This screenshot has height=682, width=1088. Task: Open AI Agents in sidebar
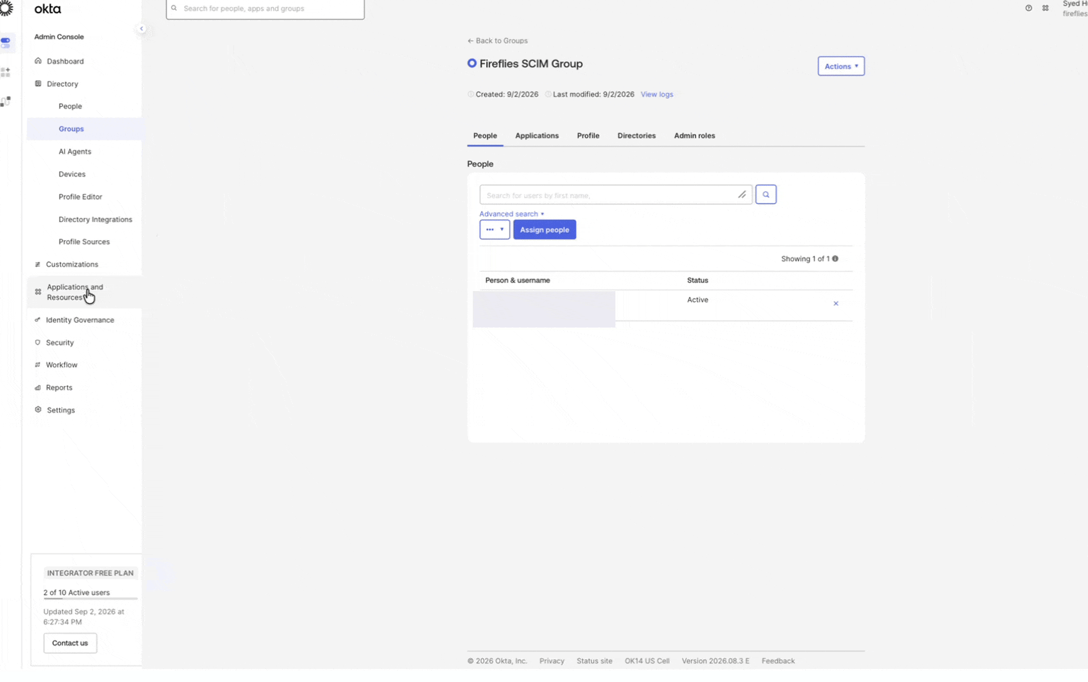75,152
